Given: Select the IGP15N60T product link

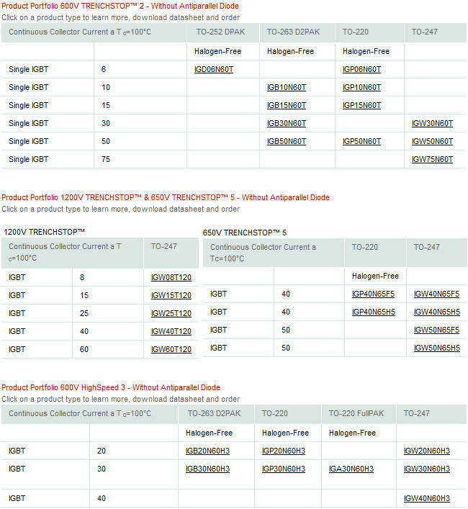Looking at the screenshot, I should 361,105.
